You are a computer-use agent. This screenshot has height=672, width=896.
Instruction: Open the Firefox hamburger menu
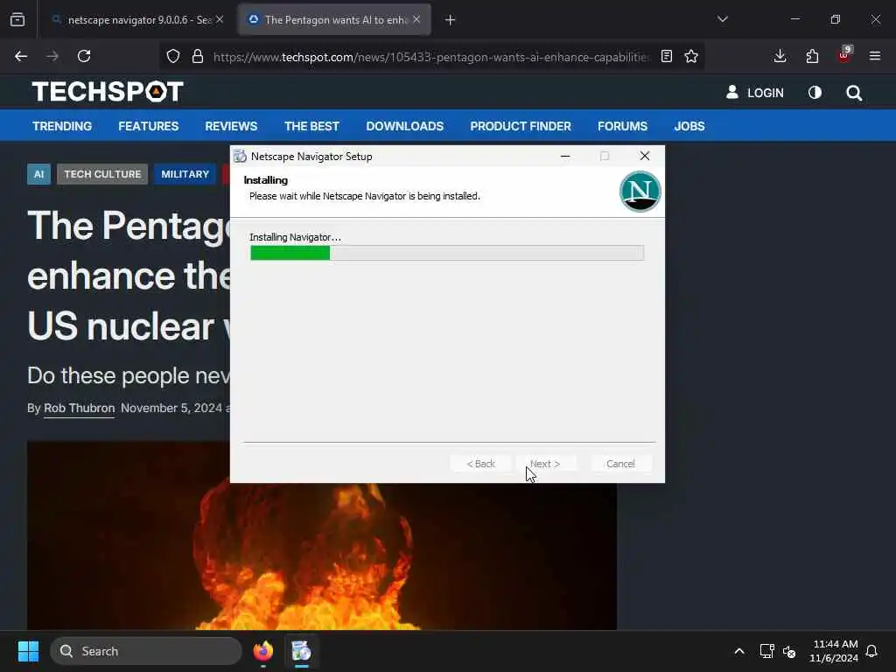[875, 56]
